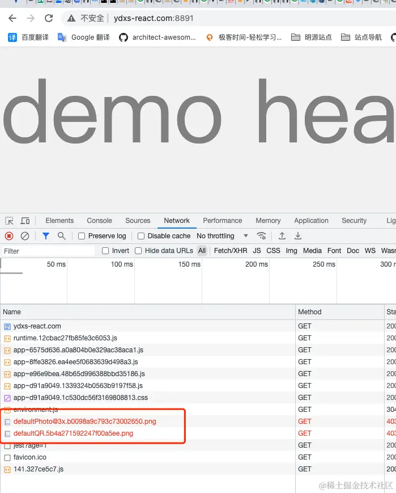Click the import HAR upload icon
This screenshot has width=396, height=493.
282,236
